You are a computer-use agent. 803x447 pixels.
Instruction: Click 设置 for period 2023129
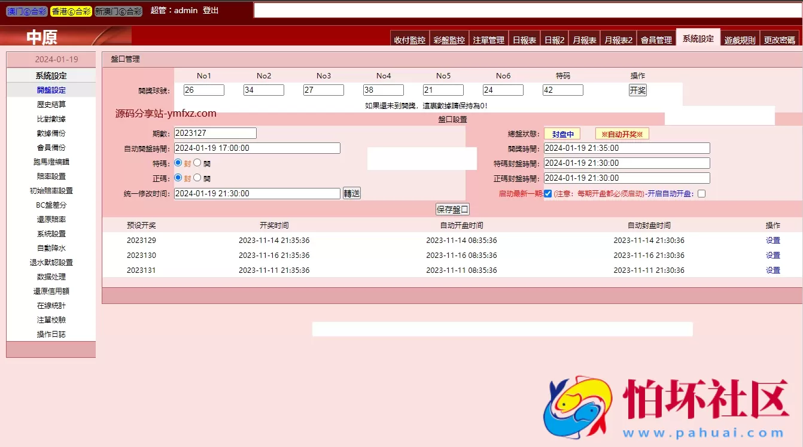772,240
